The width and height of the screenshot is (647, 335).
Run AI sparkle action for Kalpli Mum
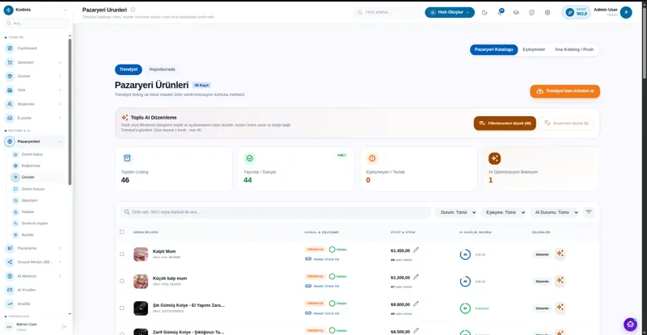point(560,253)
